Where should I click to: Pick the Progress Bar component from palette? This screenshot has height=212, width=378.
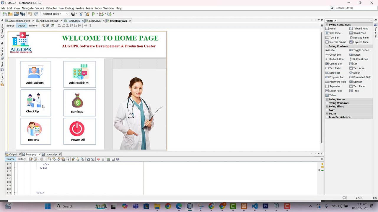[335, 77]
